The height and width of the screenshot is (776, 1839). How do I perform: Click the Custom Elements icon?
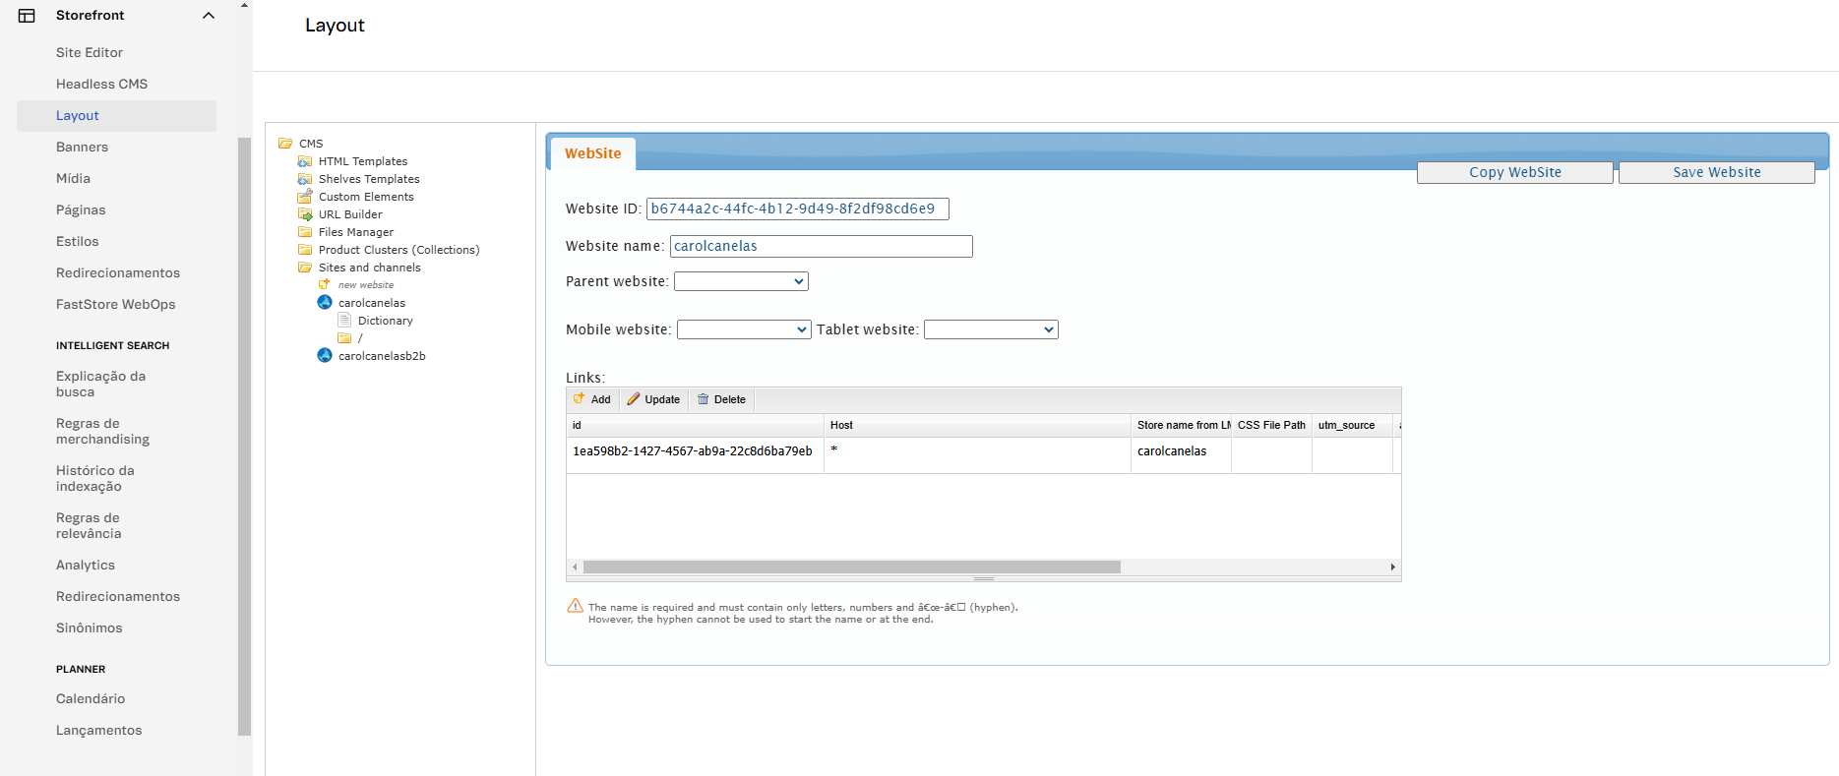(305, 197)
